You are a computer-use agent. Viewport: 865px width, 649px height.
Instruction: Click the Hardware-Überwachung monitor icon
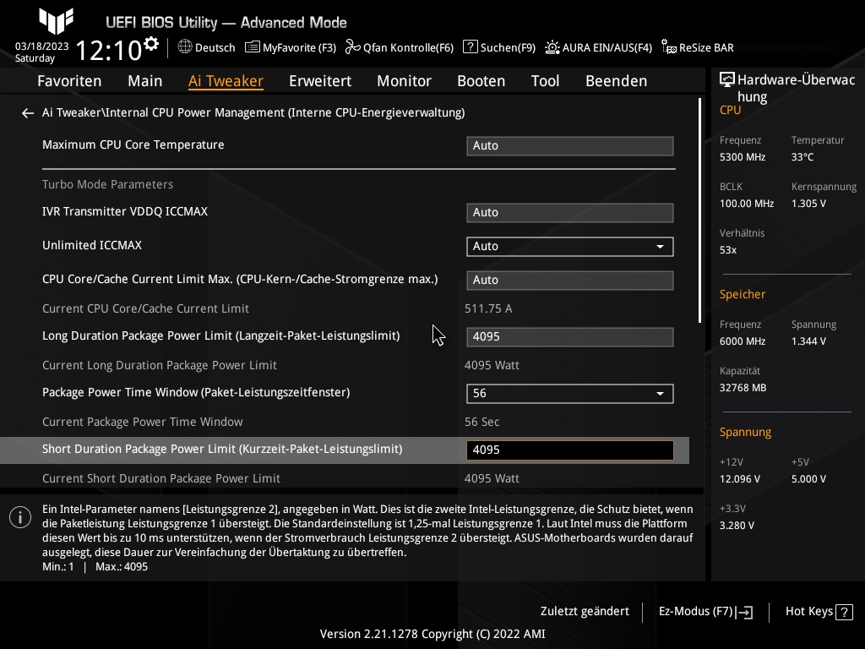(727, 80)
